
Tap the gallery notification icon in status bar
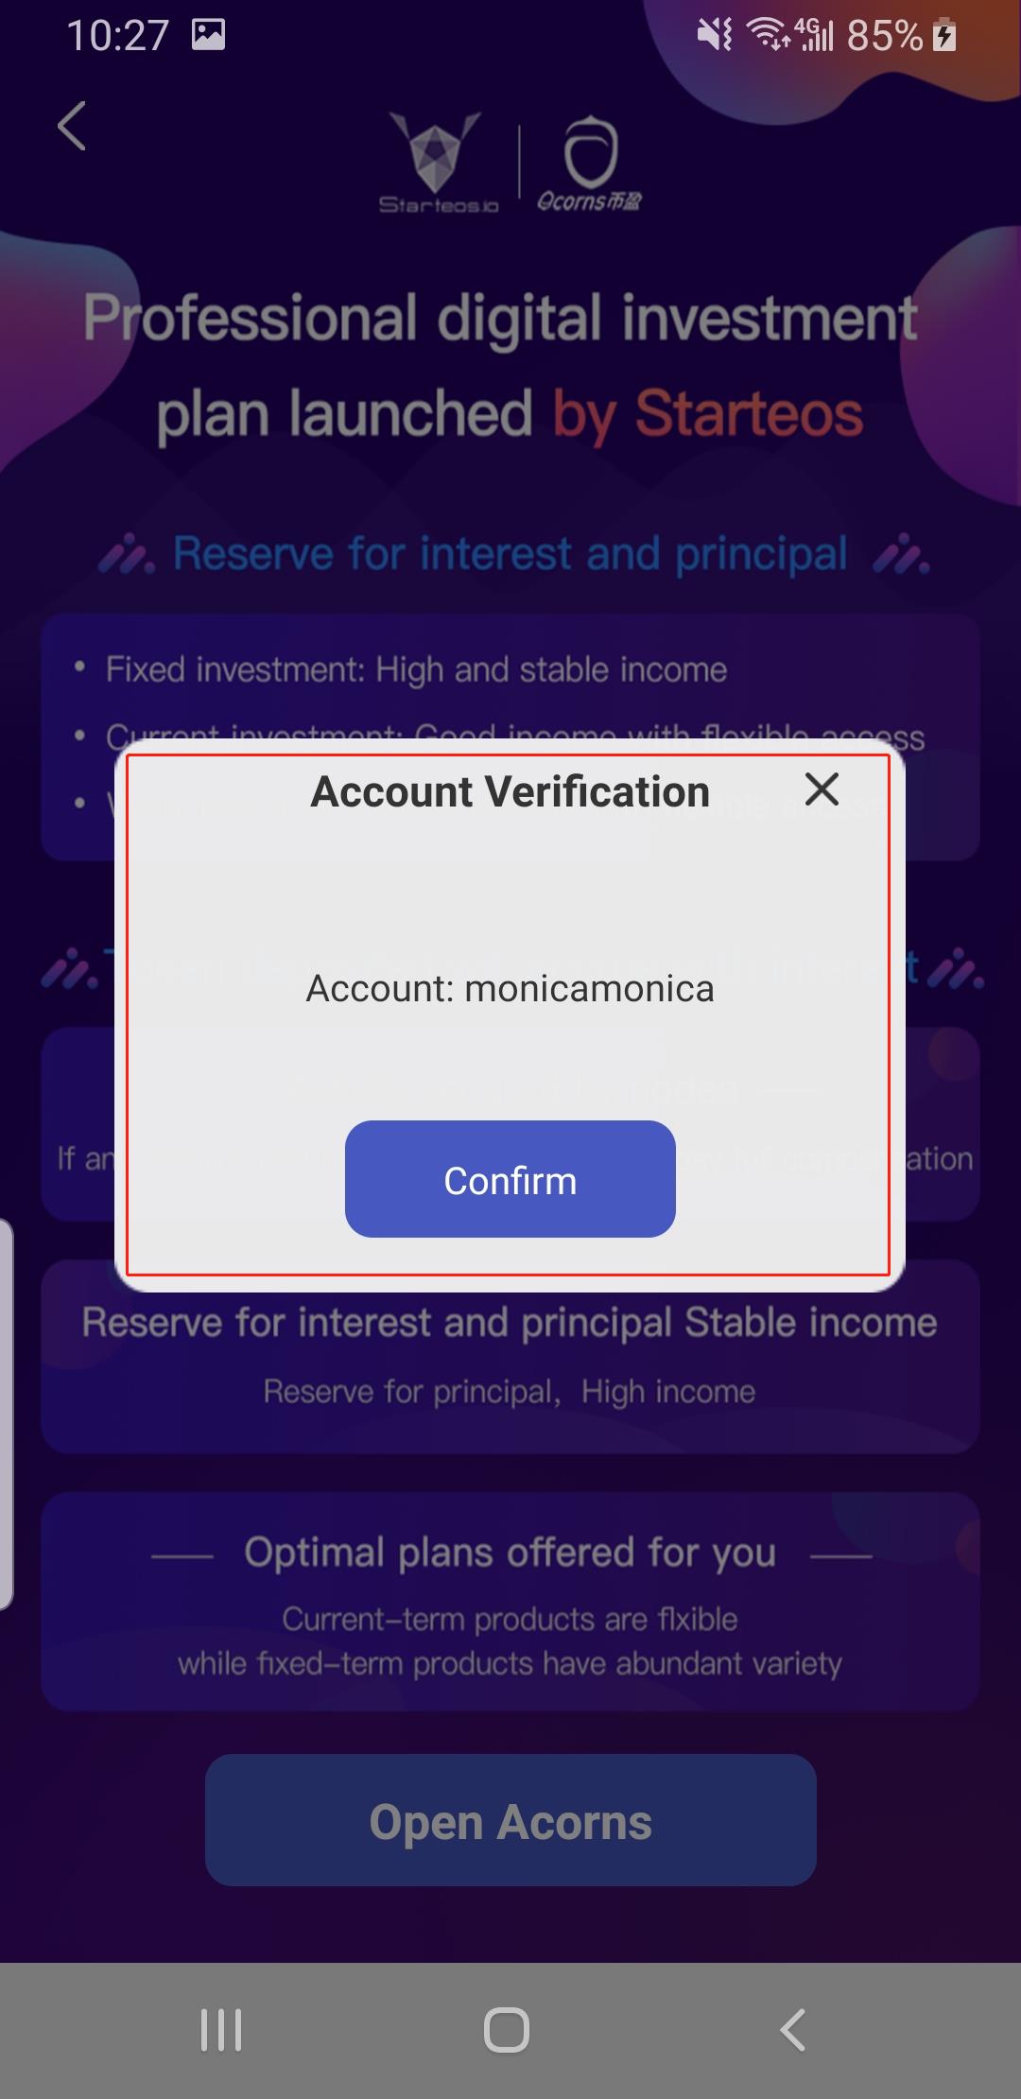208,35
